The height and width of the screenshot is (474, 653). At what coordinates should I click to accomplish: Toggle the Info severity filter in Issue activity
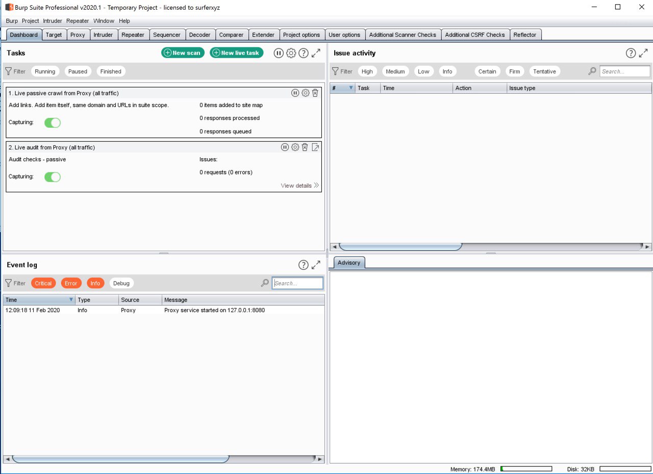click(x=447, y=71)
